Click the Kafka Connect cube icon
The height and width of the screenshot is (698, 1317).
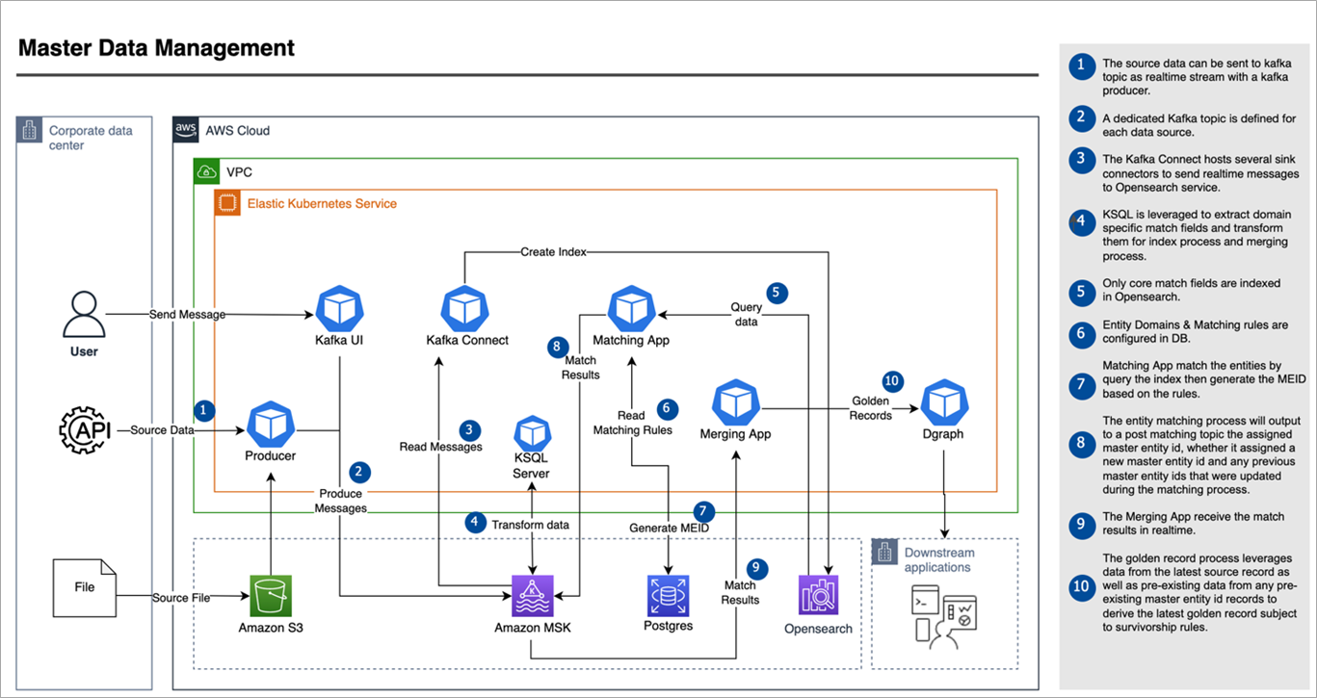467,309
